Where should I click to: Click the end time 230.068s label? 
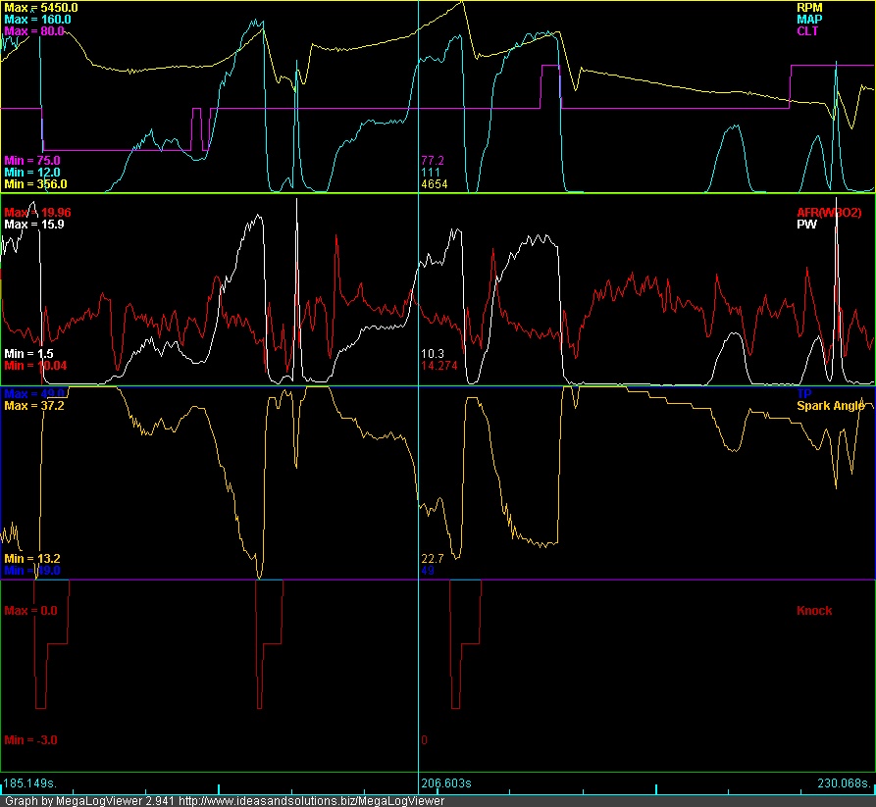(845, 783)
